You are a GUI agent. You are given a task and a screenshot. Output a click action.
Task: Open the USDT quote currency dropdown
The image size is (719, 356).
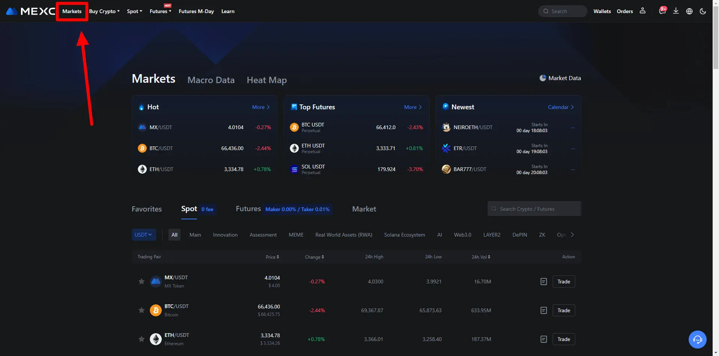click(143, 235)
